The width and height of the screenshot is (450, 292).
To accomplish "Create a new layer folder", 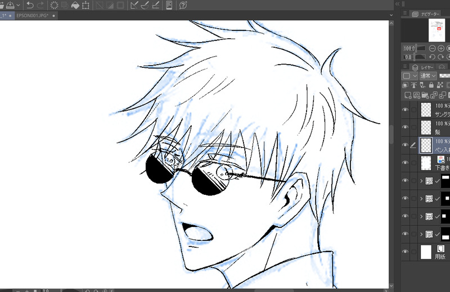I will tap(425, 95).
